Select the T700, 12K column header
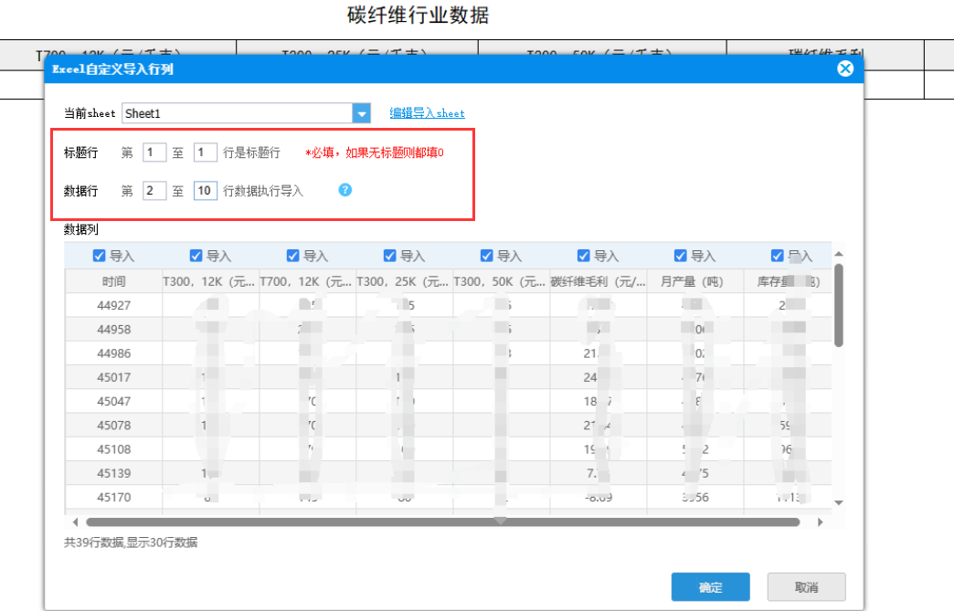 coord(308,281)
